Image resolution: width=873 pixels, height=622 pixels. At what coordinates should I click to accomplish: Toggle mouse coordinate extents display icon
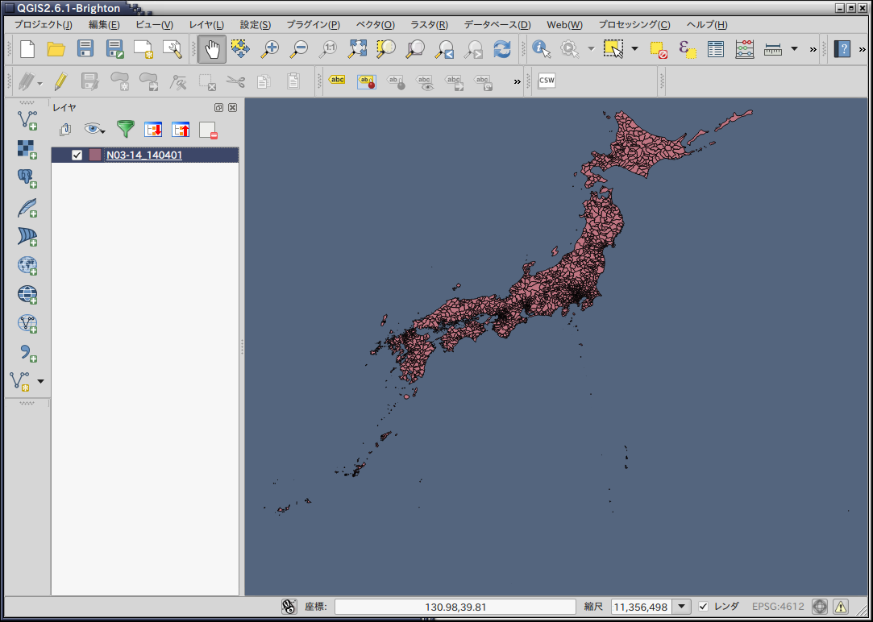pos(289,607)
